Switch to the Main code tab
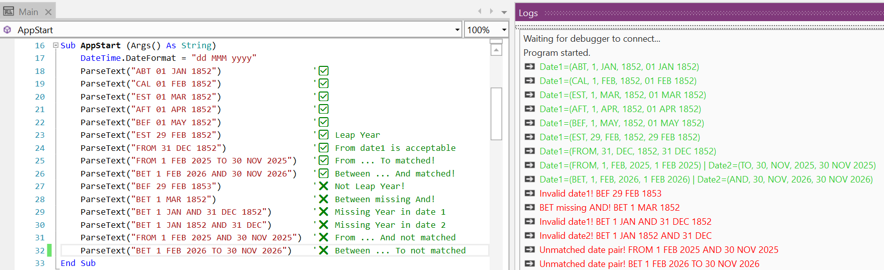The height and width of the screenshot is (270, 884). pyautogui.click(x=28, y=12)
